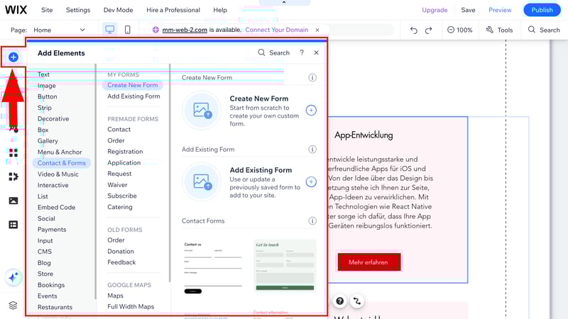Click Connect Your Domain link
Viewport: 568px width, 319px height.
(x=277, y=30)
